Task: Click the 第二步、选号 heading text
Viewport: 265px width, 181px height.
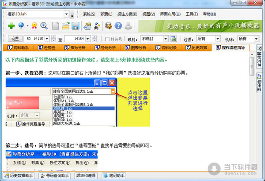Action: (21, 145)
